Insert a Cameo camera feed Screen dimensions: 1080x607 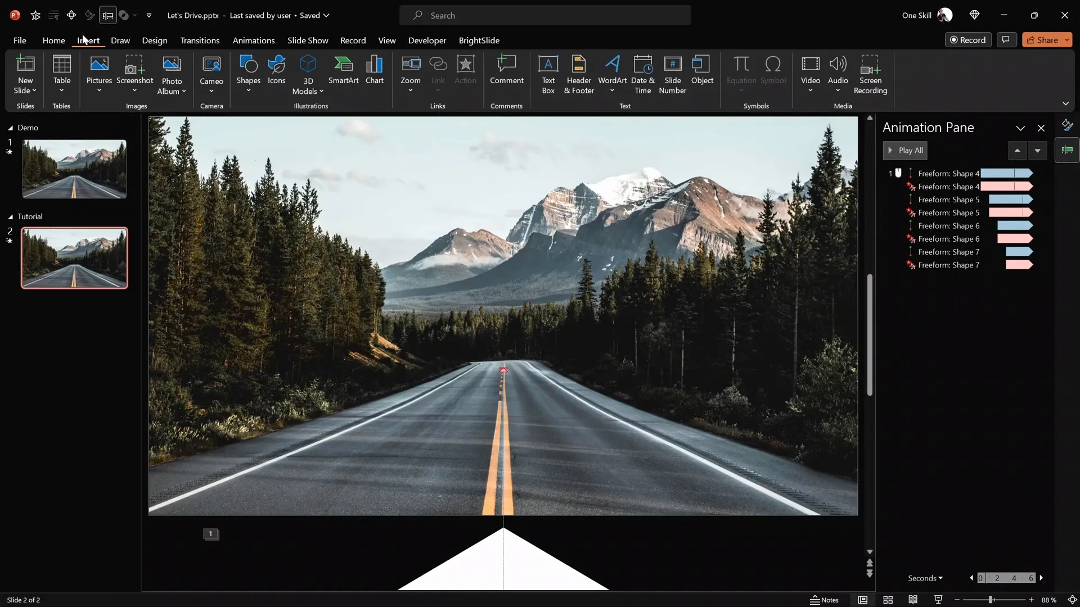211,74
